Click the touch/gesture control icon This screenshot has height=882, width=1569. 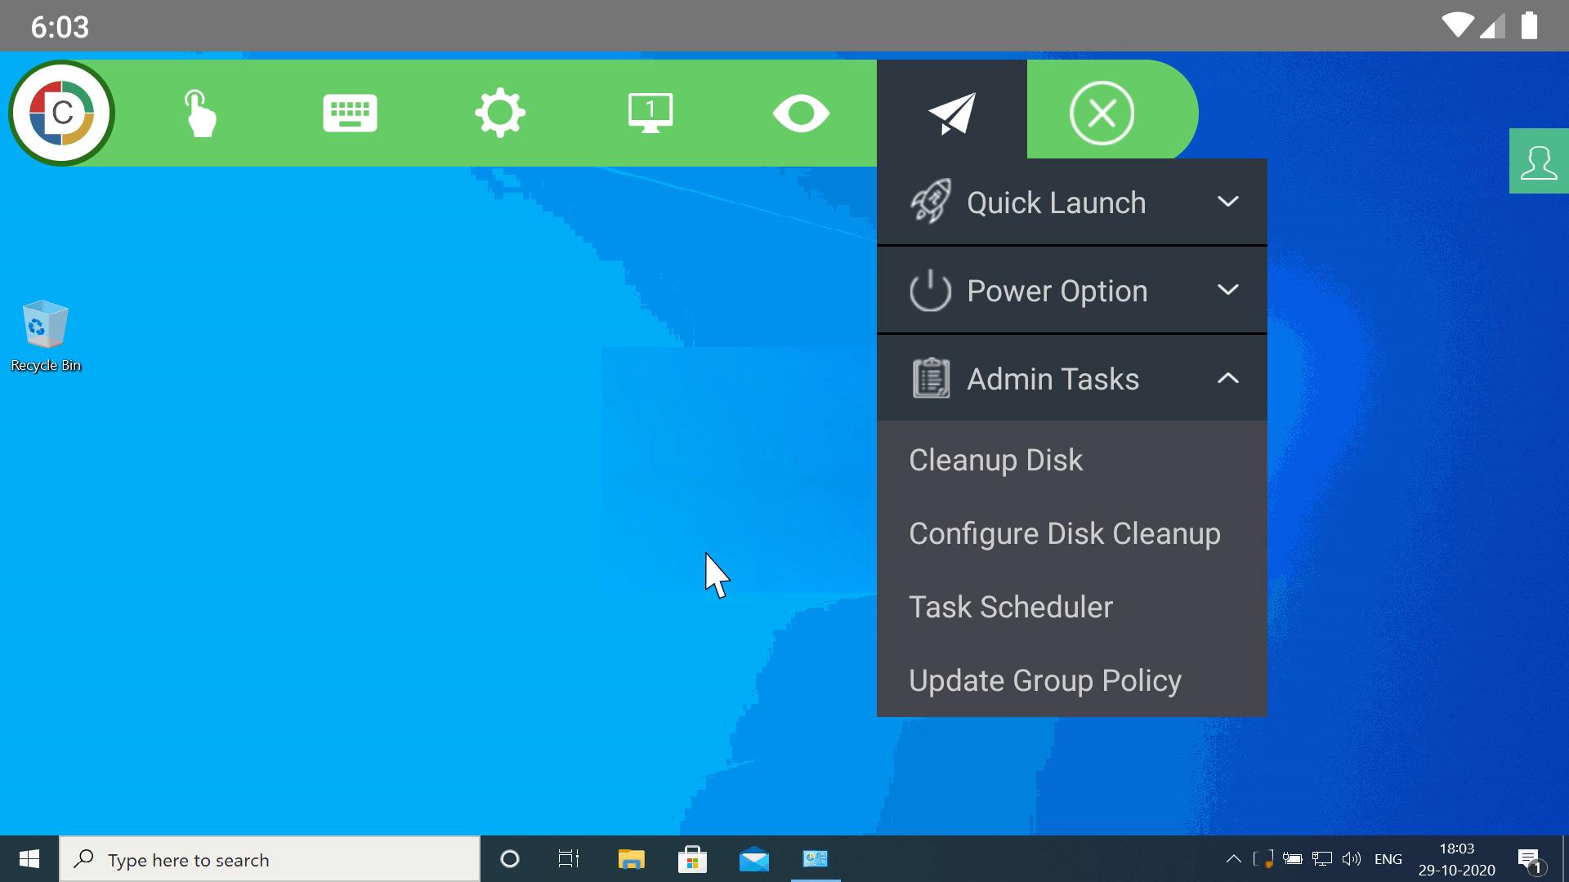click(x=200, y=113)
